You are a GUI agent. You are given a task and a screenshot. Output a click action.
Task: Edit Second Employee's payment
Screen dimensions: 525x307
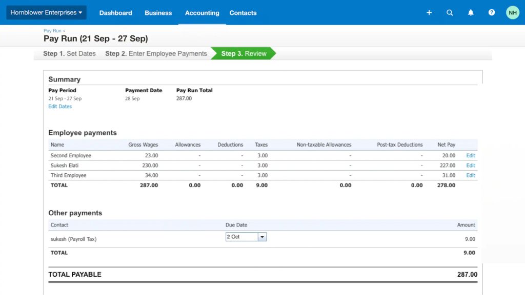coord(471,155)
